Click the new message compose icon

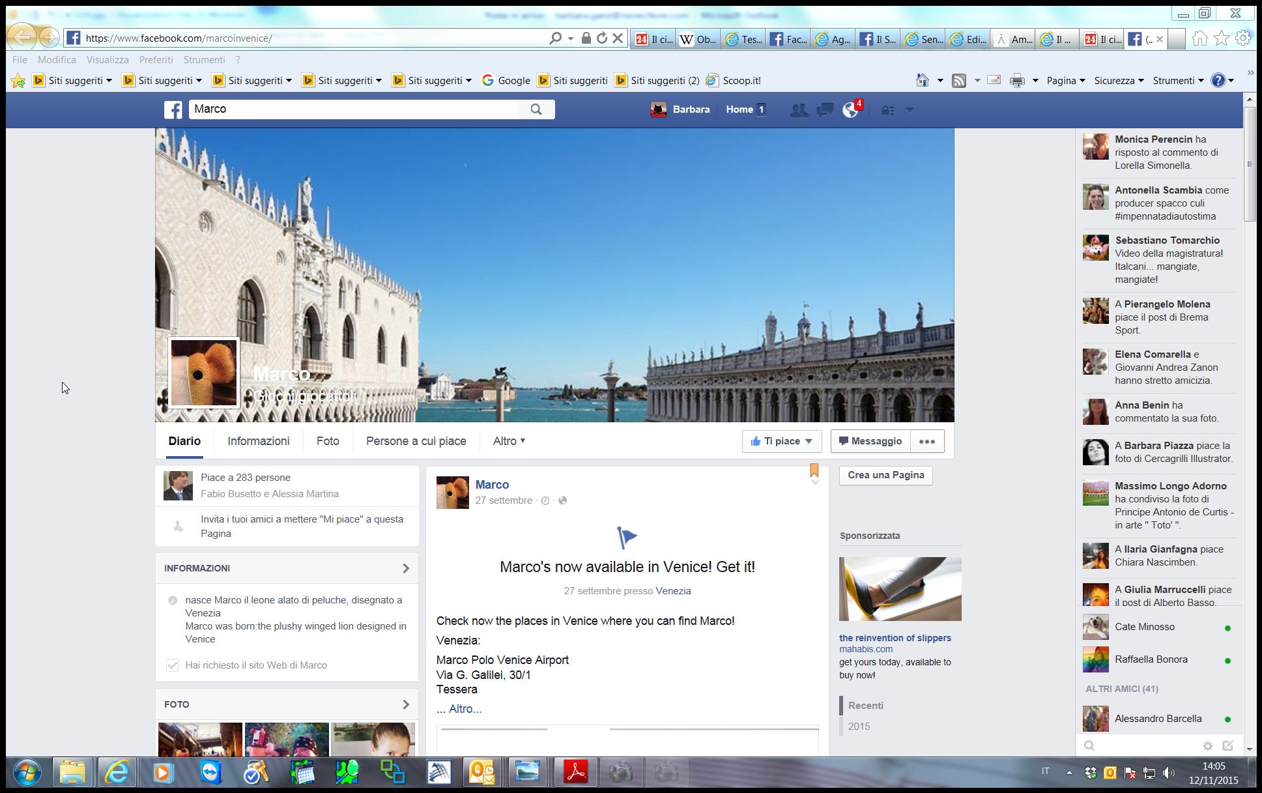point(1228,745)
